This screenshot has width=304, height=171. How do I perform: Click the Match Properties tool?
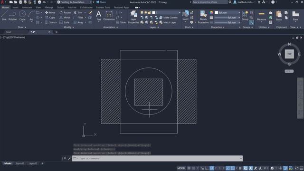coord(203,17)
